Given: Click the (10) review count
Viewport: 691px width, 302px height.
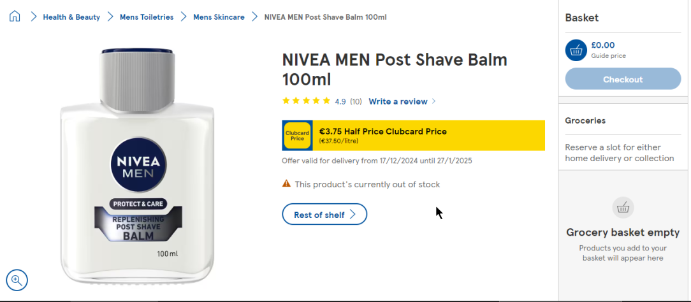Looking at the screenshot, I should (356, 101).
